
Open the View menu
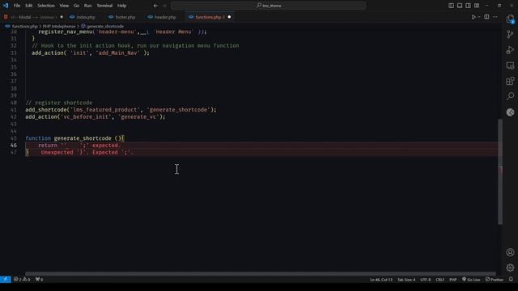pos(64,6)
